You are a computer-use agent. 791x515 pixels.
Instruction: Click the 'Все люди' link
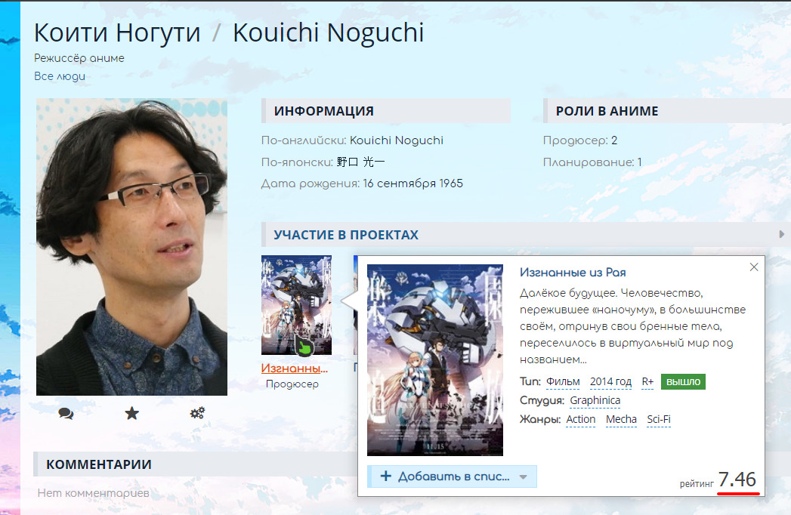coord(60,76)
